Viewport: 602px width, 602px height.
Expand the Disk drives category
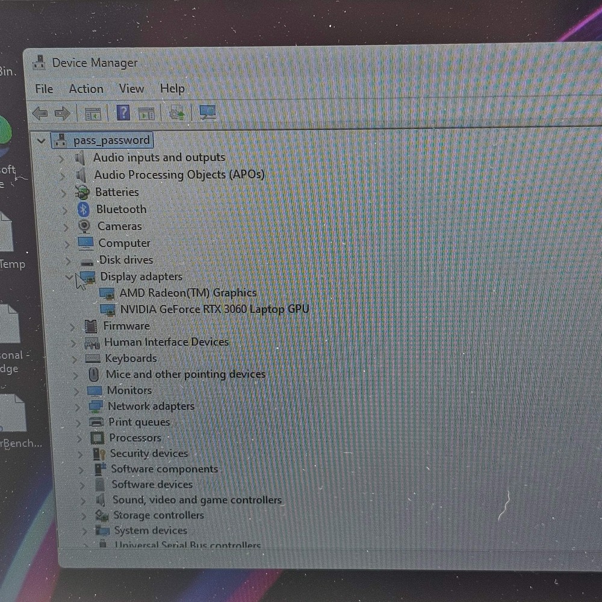tap(68, 261)
